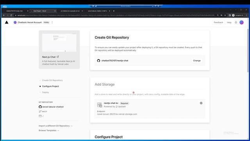Click the main branch label
The width and height of the screenshot is (250, 141).
(45, 111)
